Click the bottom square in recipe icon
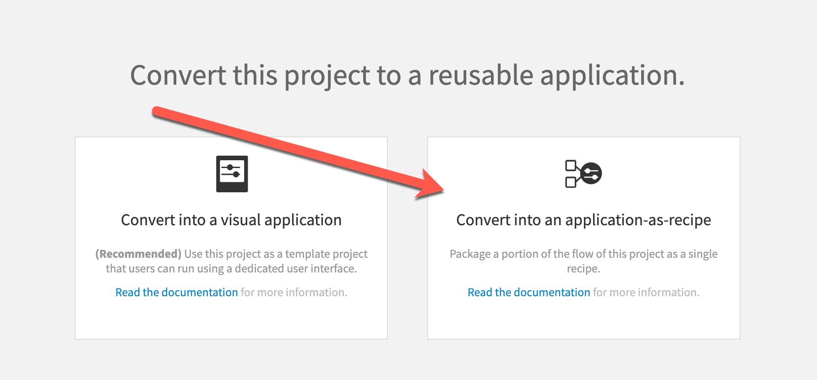This screenshot has width=817, height=380. [571, 182]
